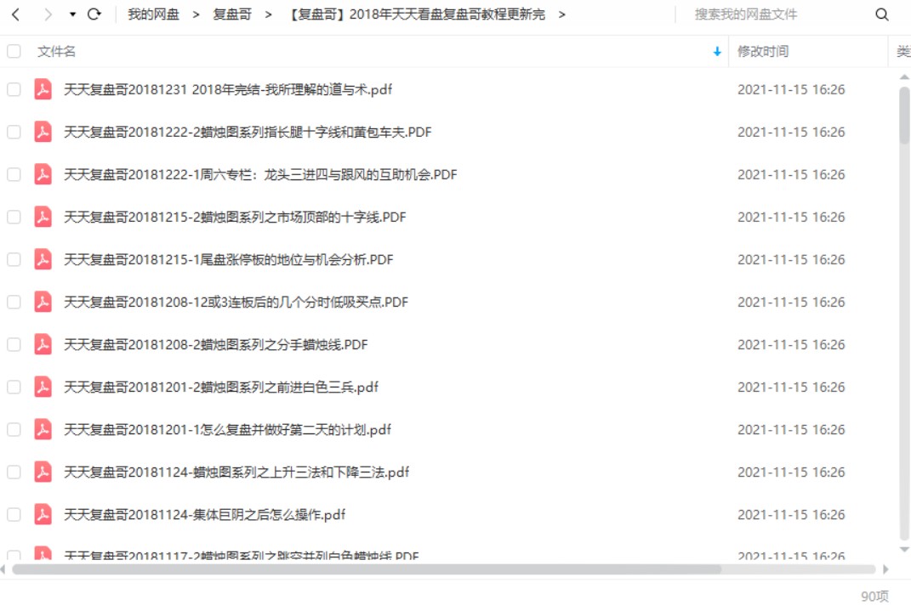Image resolution: width=911 pixels, height=611 pixels.
Task: Expand the arrow after 我的网盘 breadcrumb
Action: (x=196, y=14)
